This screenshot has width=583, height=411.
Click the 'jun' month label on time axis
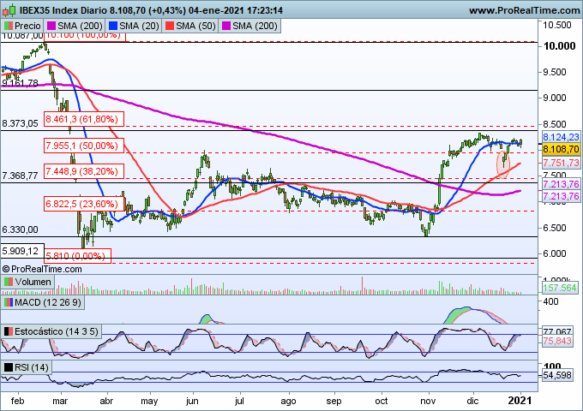[192, 401]
